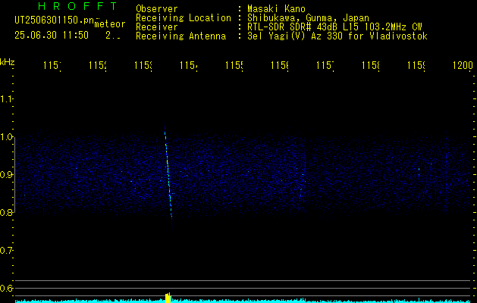Click the kHz axis unit label
The width and height of the screenshot is (477, 303).
point(7,62)
